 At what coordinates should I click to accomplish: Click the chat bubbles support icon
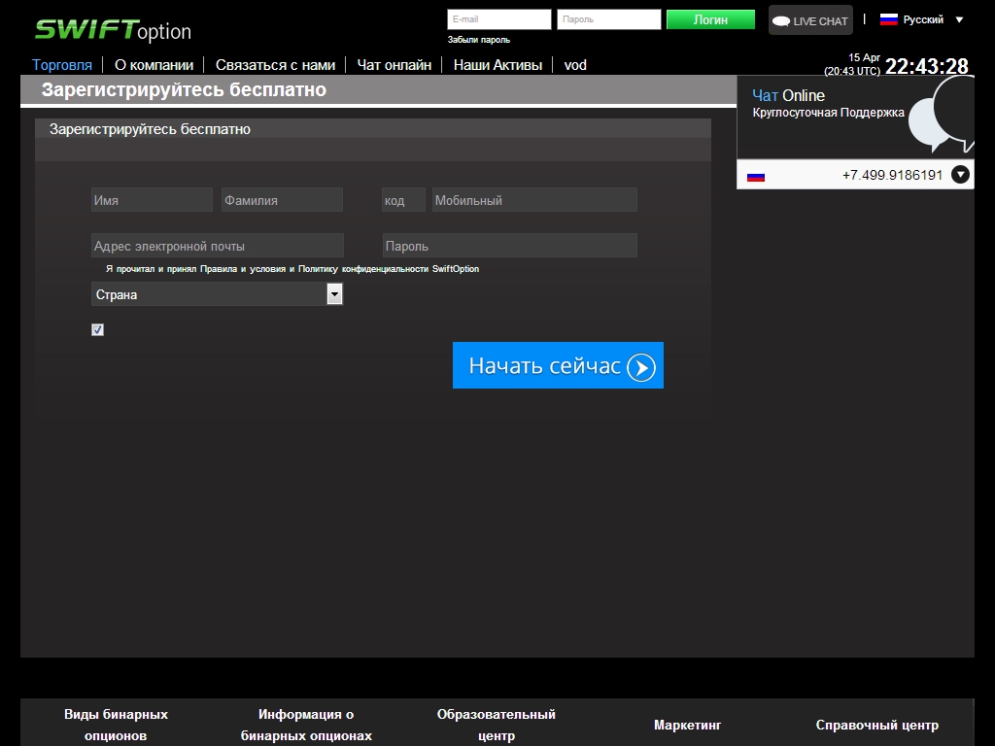coord(947,117)
